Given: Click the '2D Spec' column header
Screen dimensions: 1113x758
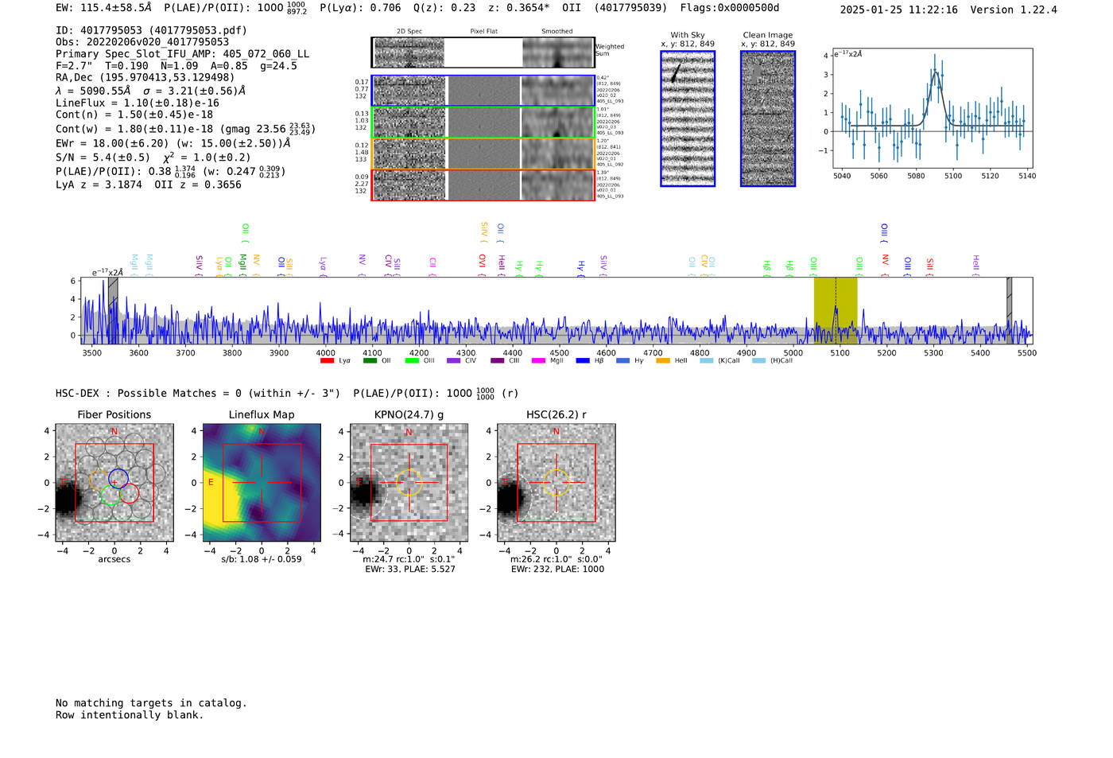Looking at the screenshot, I should [409, 32].
